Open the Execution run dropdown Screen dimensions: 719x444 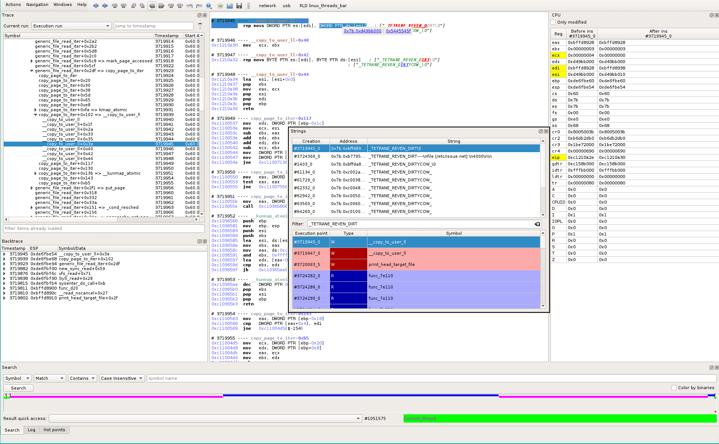[x=71, y=26]
